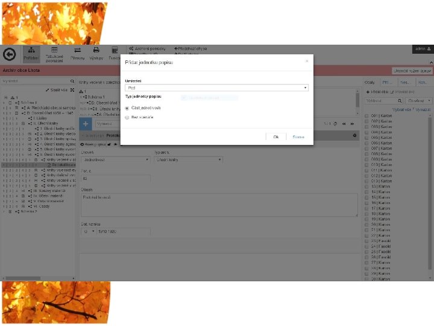Open the Přesuny toolbar item
This screenshot has width=434, height=326.
(x=78, y=54)
